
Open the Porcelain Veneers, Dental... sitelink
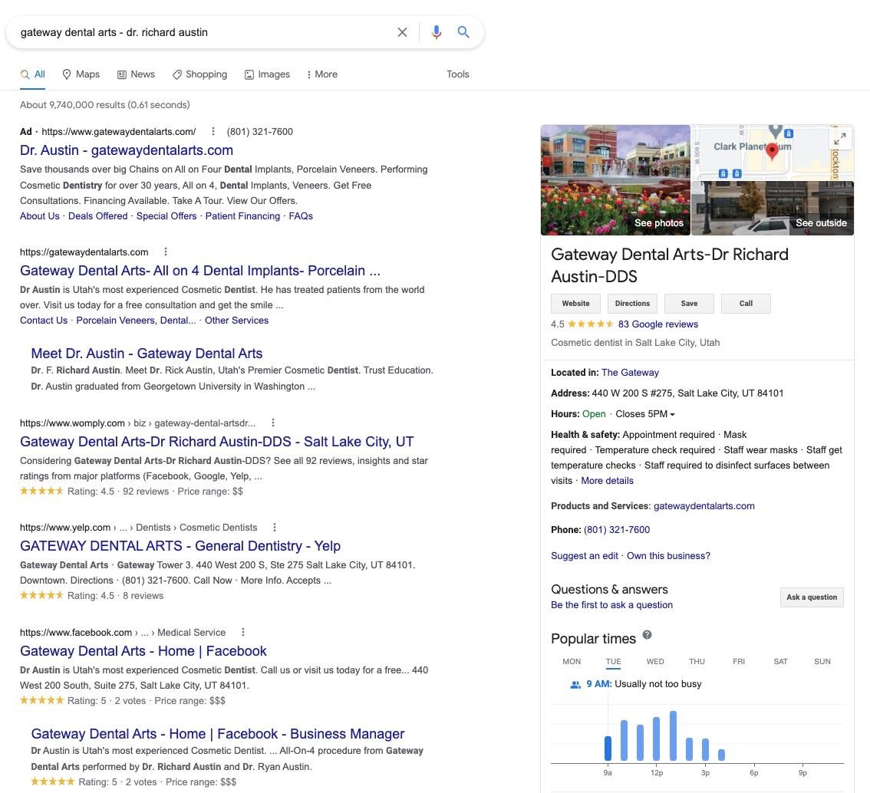136,321
